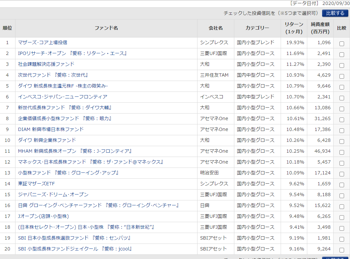Click the 9.16% return value
350x259 pixels.
pos(297,249)
